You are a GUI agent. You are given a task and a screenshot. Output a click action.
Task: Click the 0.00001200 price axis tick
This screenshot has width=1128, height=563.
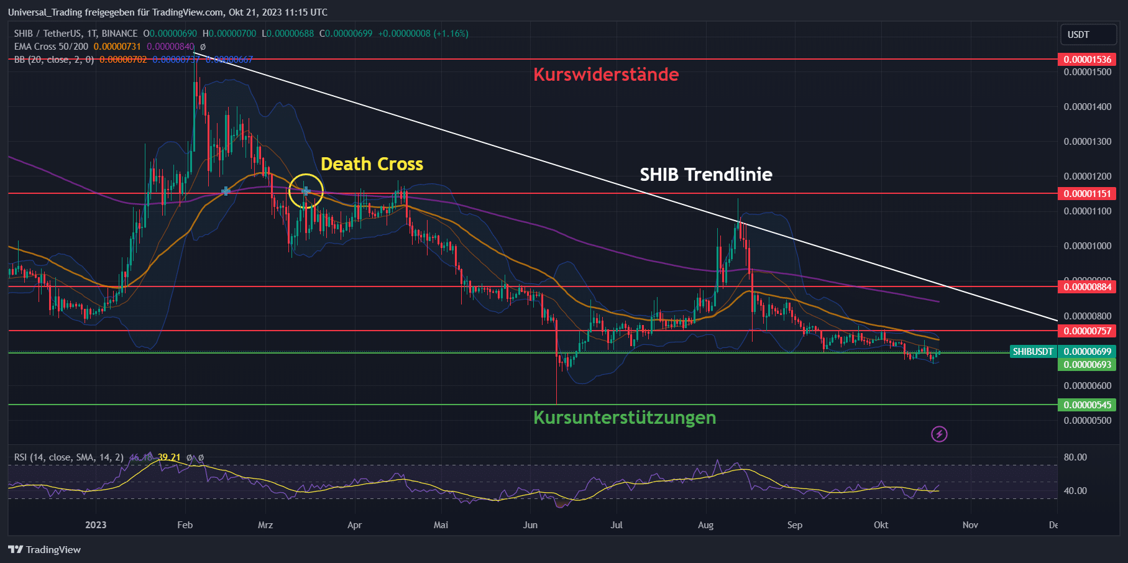tap(1087, 176)
